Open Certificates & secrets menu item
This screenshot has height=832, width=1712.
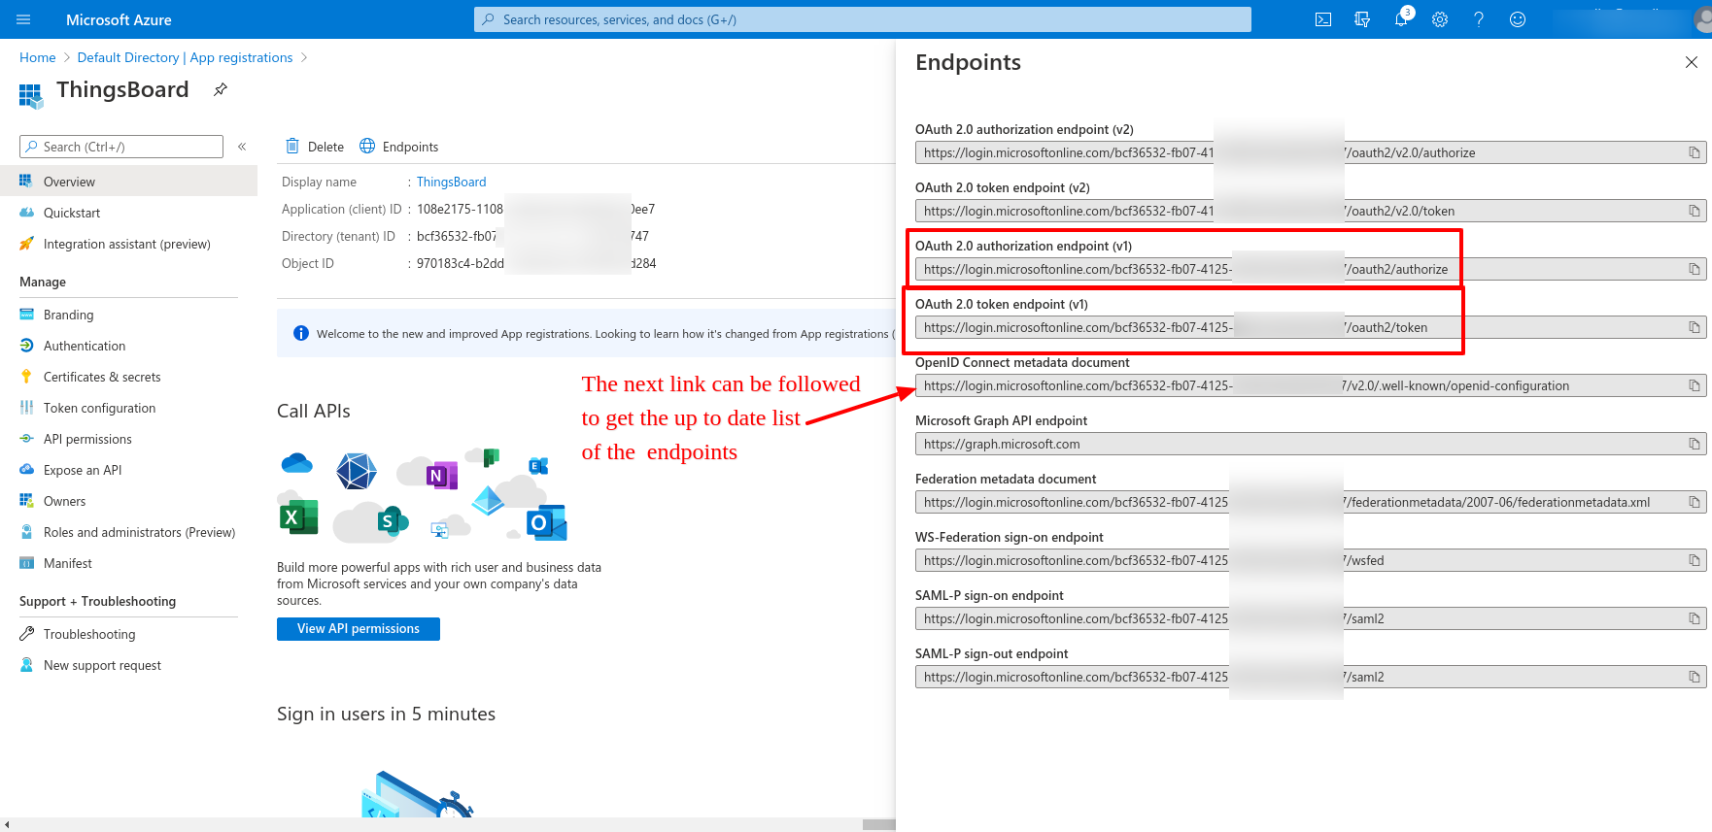(x=102, y=377)
